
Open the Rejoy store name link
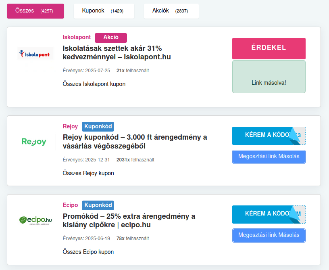(70, 126)
